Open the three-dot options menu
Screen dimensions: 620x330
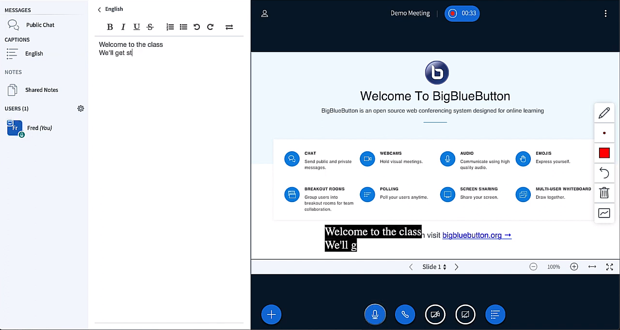click(605, 14)
